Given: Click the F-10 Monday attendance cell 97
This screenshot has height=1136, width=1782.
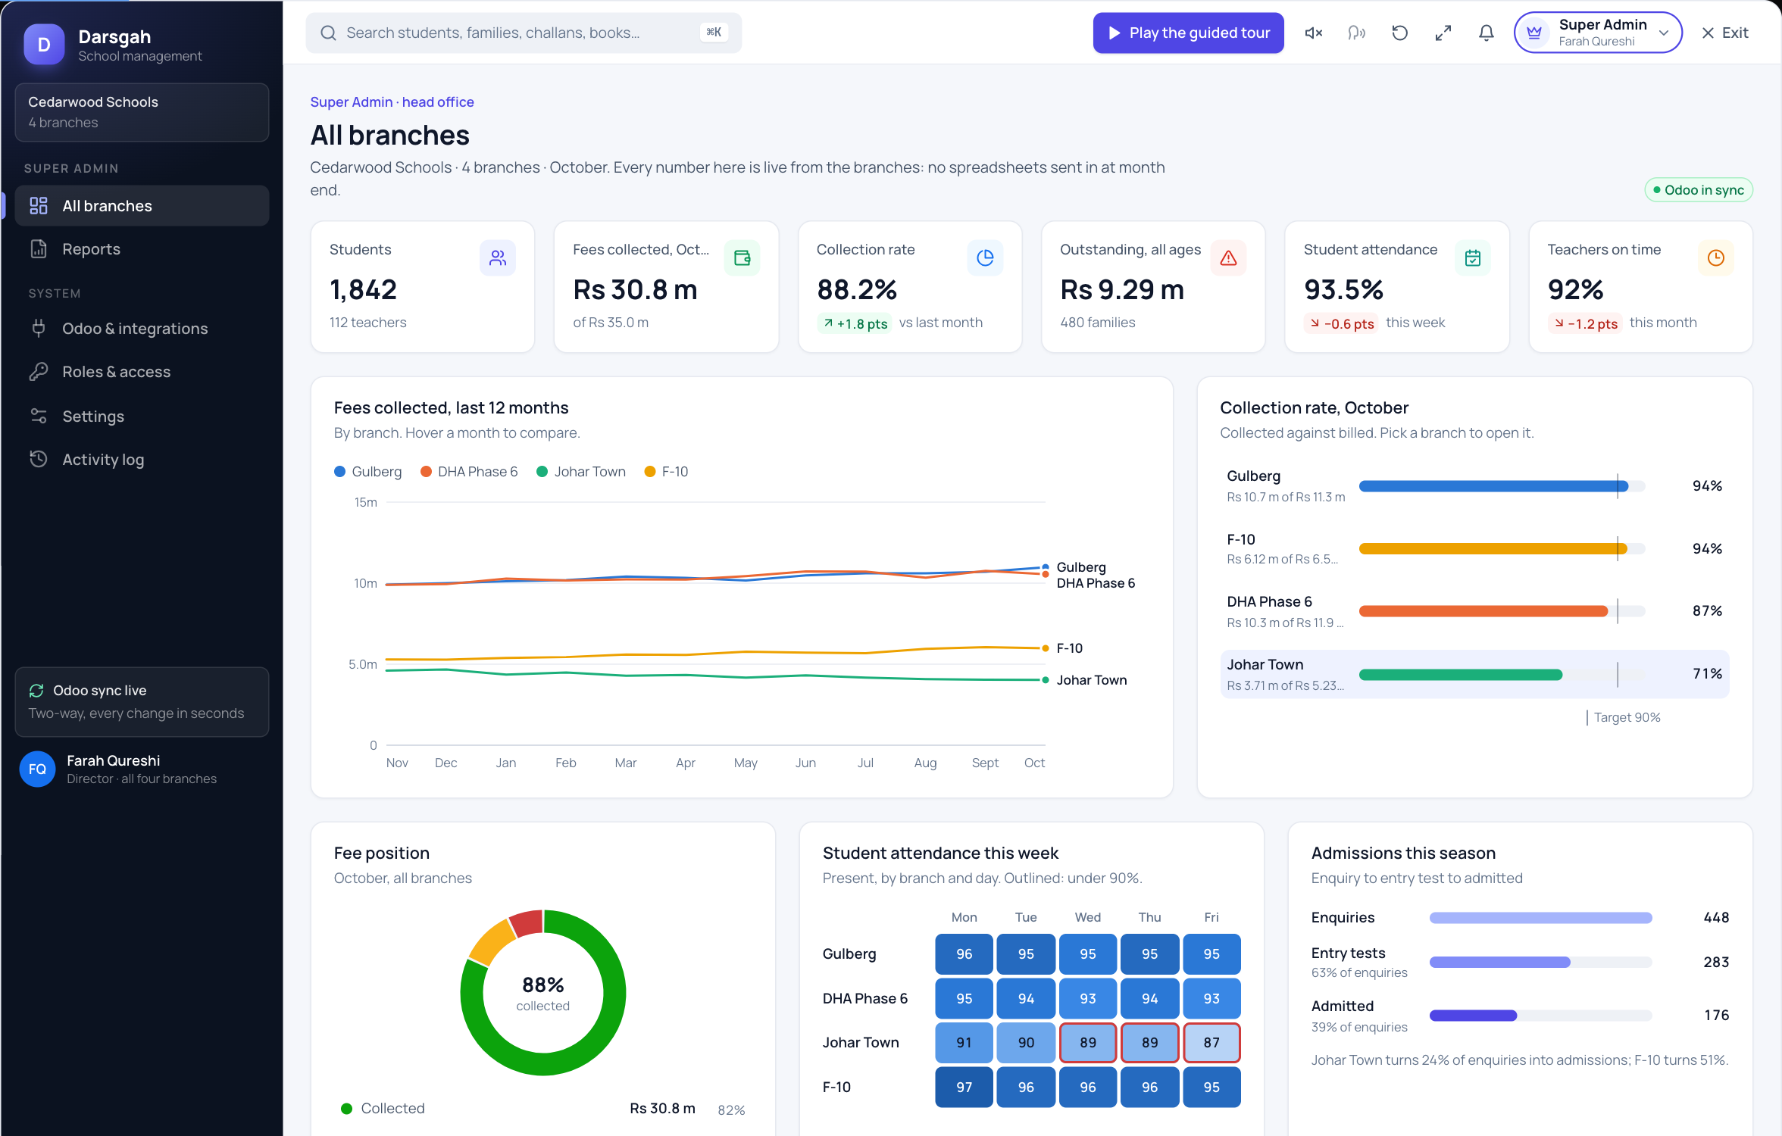Looking at the screenshot, I should [964, 1088].
